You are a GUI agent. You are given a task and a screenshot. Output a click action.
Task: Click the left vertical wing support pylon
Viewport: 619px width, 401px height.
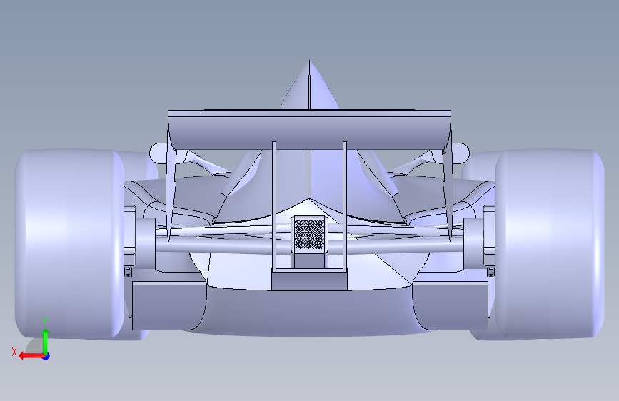[274, 205]
